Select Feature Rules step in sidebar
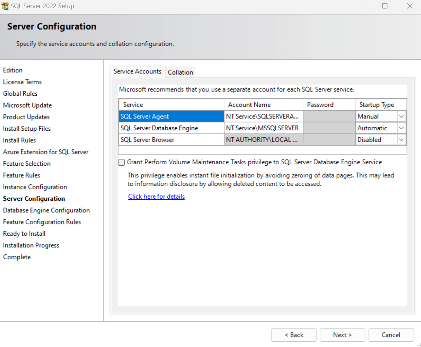421x347 pixels. pos(22,175)
